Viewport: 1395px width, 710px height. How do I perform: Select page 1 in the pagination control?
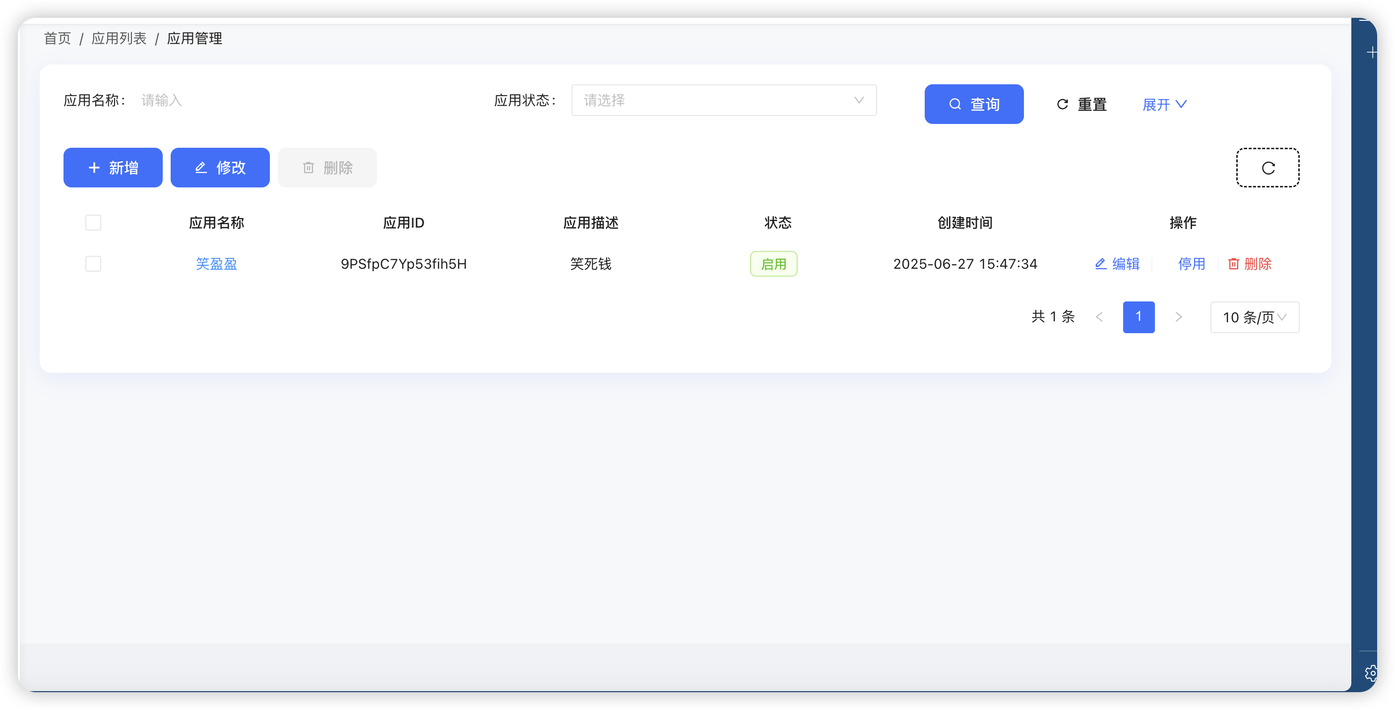click(1139, 317)
